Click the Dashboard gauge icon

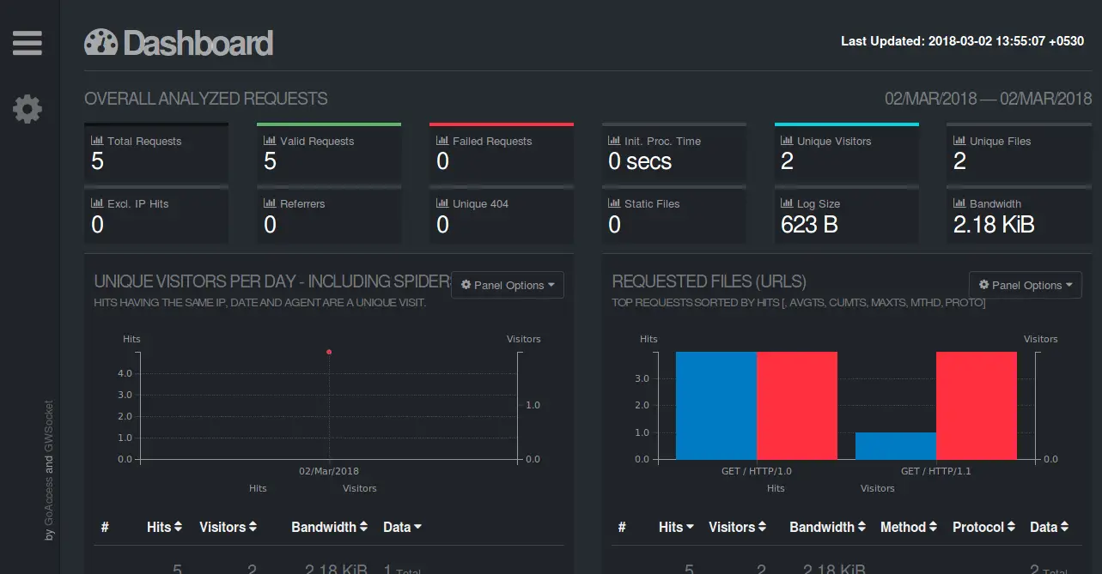(x=100, y=43)
